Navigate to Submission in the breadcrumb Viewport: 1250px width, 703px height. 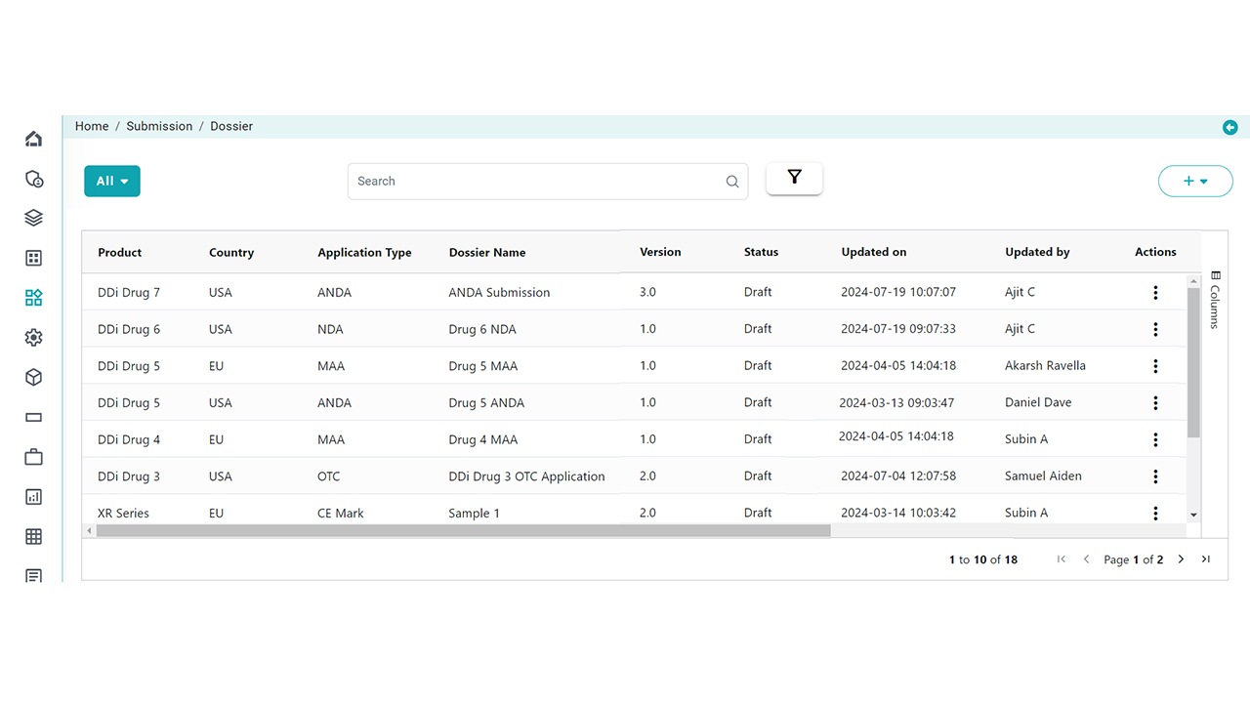159,126
